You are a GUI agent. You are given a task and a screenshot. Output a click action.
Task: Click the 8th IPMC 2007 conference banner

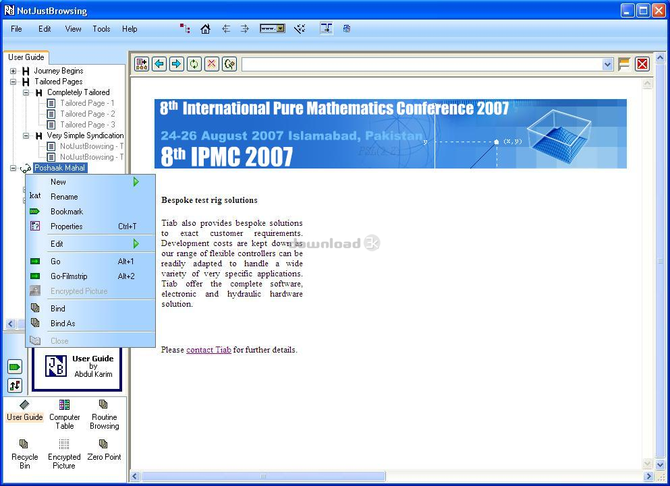391,133
